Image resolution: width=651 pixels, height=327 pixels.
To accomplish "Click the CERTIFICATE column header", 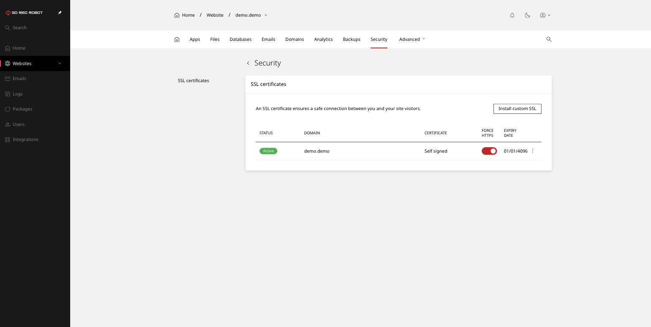I will click(x=436, y=133).
